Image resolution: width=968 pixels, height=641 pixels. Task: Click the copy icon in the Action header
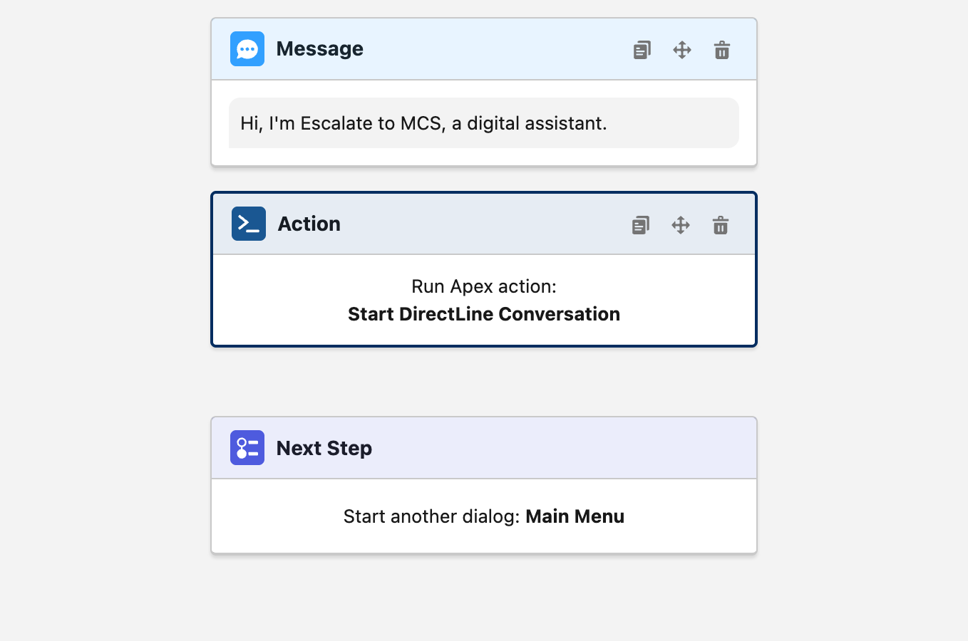coord(640,224)
